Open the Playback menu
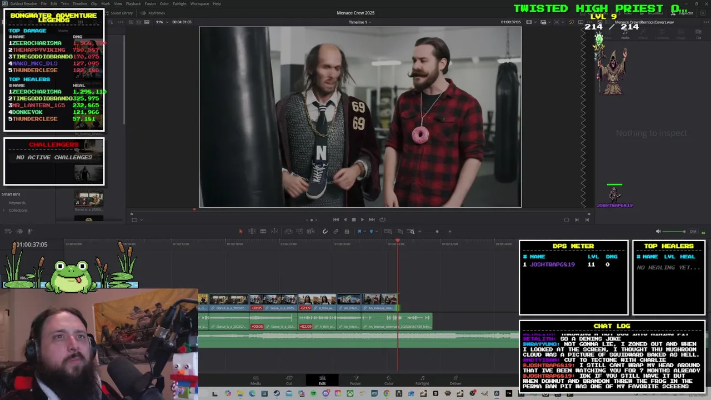The height and width of the screenshot is (400, 711). click(x=133, y=4)
